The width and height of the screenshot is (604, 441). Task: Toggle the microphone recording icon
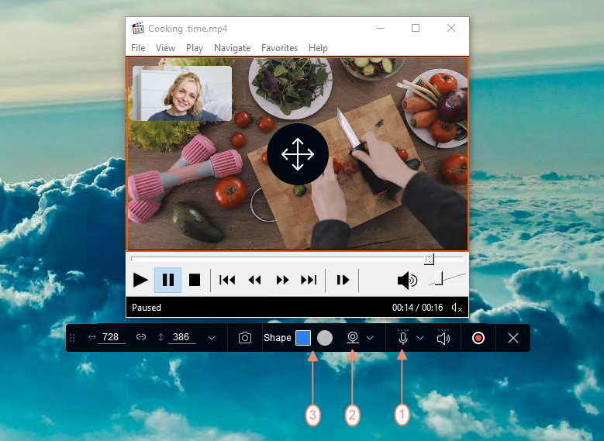tap(403, 338)
